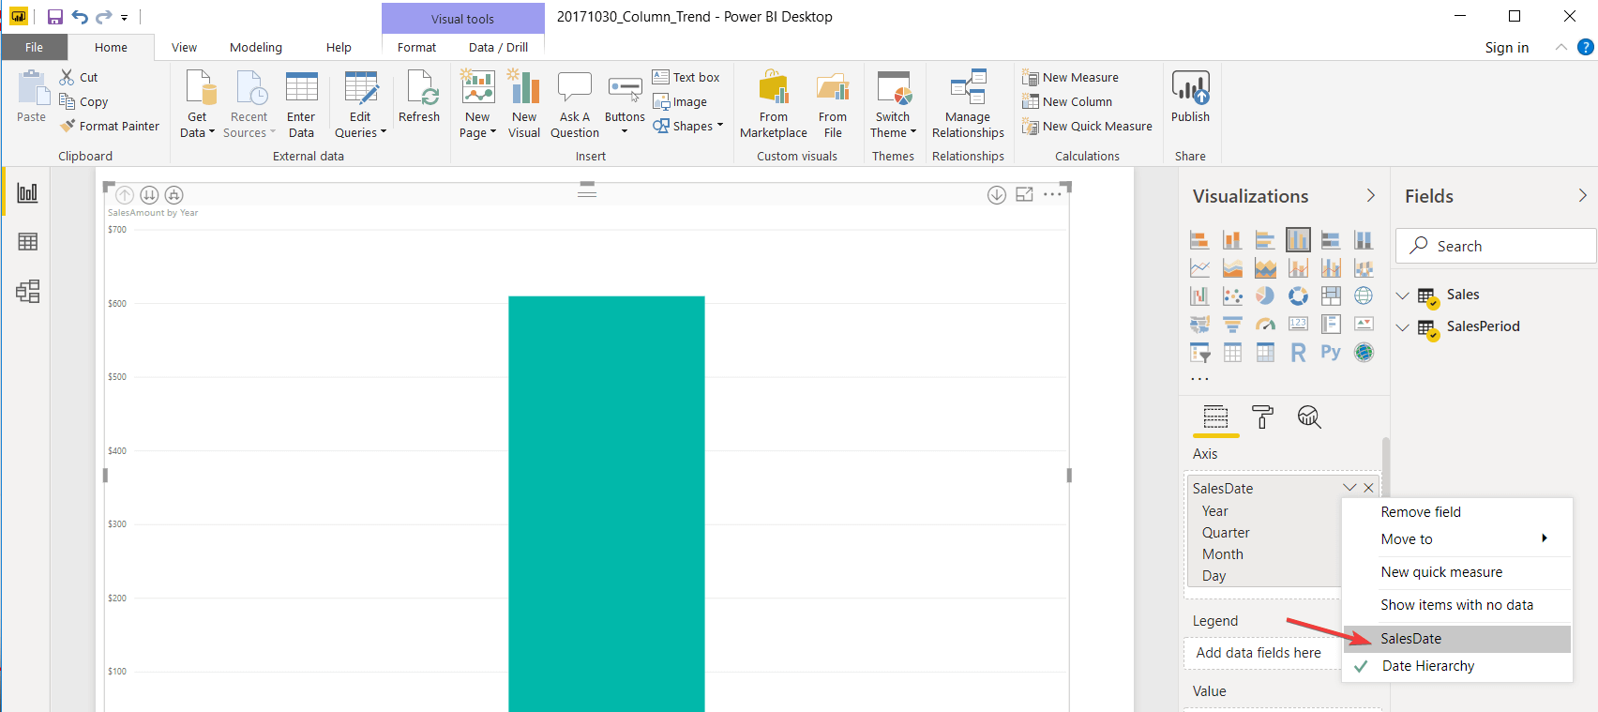Choose the Funnel chart visualization
This screenshot has height=712, width=1598.
[x=1232, y=325]
